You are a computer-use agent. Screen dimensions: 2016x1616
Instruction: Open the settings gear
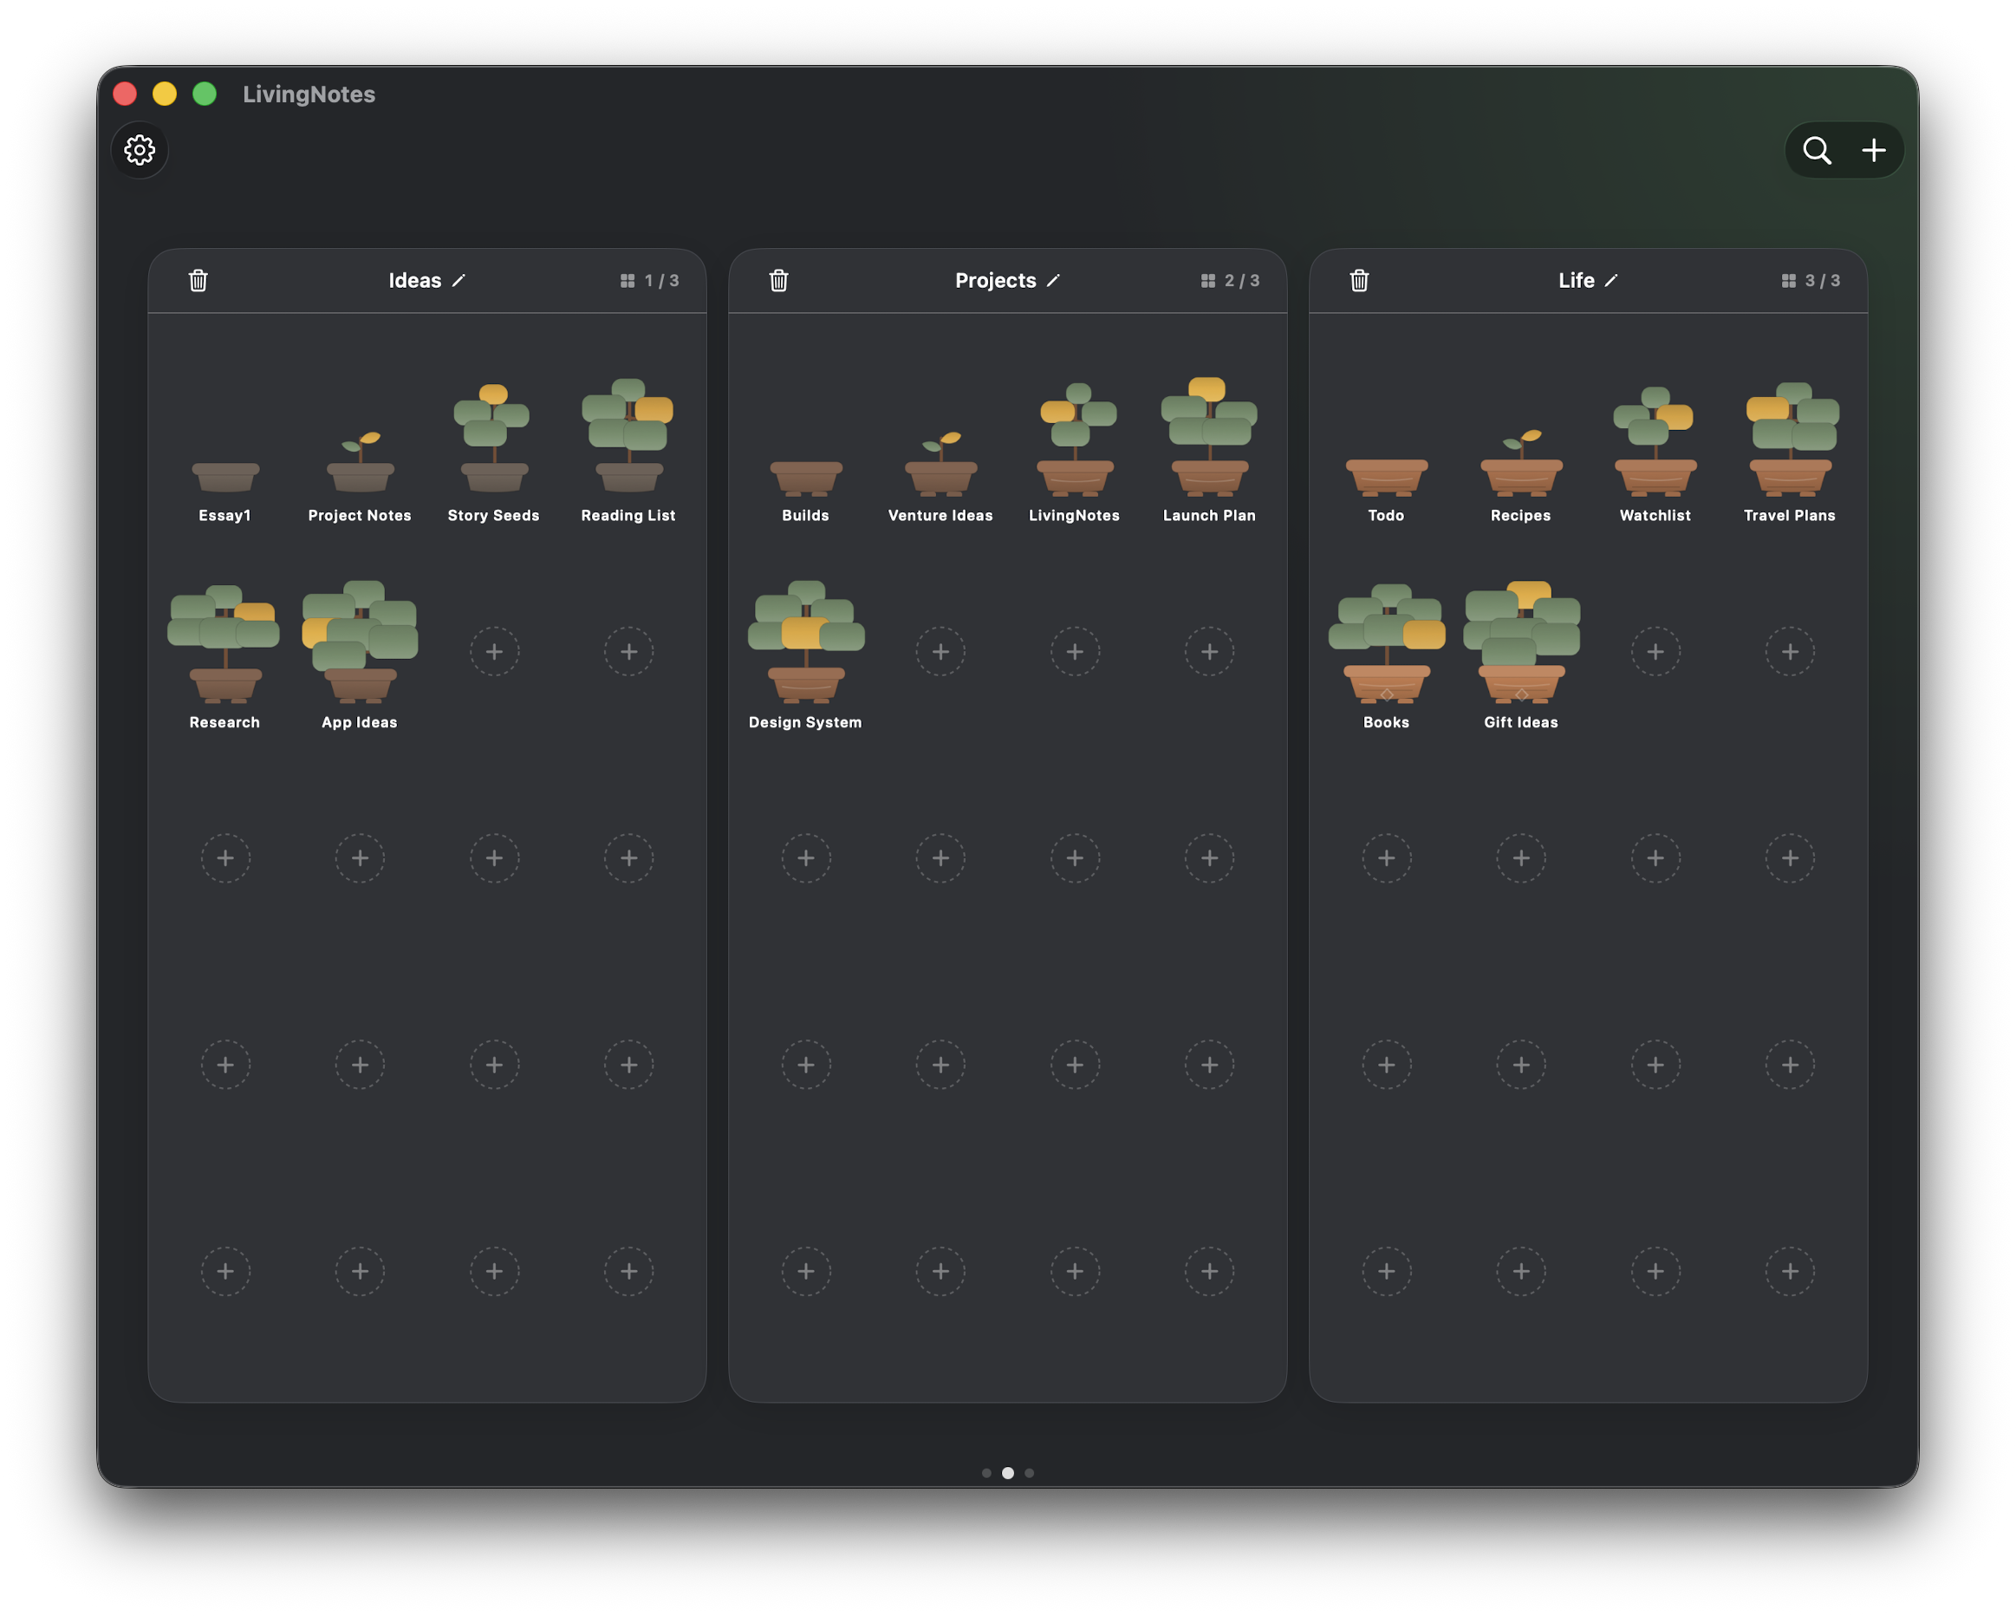pyautogui.click(x=140, y=150)
